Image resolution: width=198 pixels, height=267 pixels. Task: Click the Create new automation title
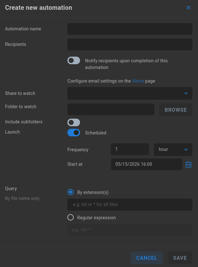[39, 8]
